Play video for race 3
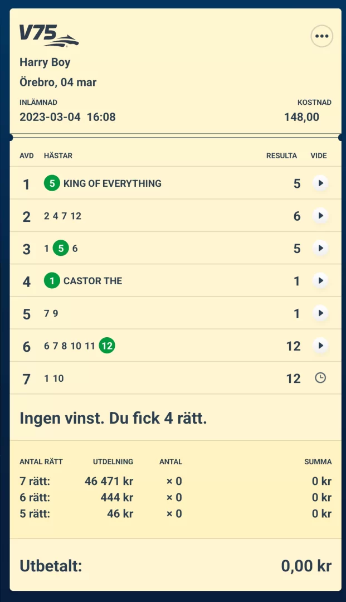 [320, 248]
